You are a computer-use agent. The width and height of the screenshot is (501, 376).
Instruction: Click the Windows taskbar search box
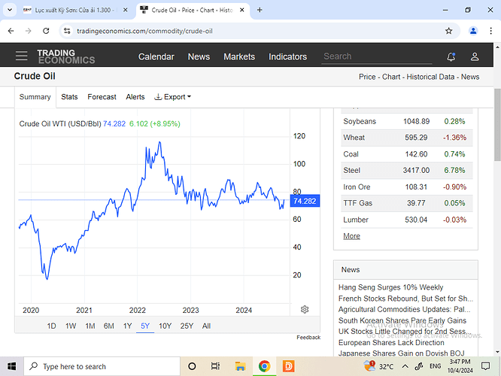point(102,366)
